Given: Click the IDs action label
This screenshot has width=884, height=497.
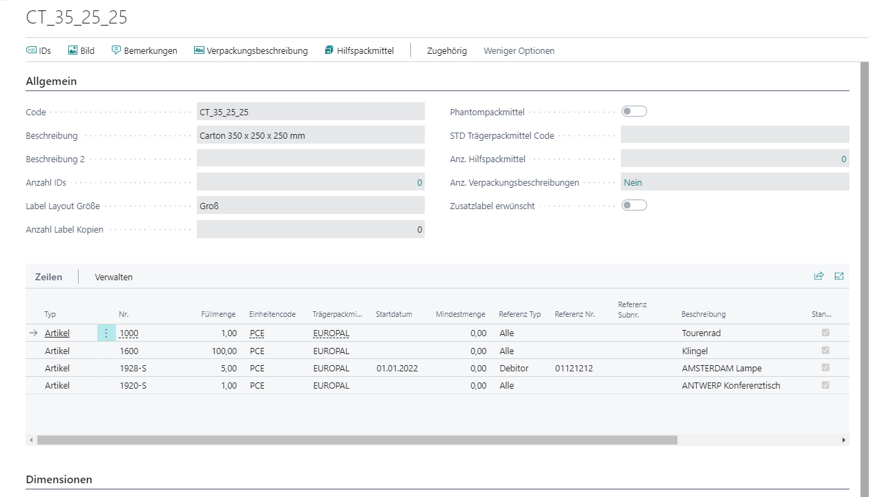Looking at the screenshot, I should pyautogui.click(x=45, y=50).
